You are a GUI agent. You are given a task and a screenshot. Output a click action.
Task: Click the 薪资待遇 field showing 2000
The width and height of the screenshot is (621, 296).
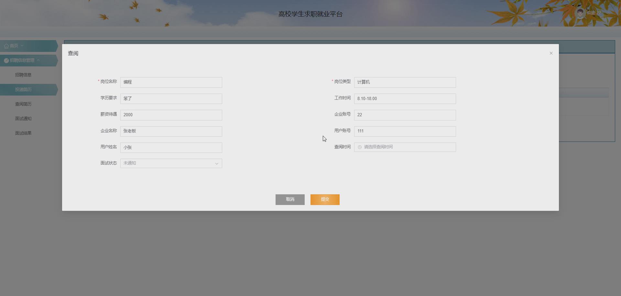click(x=171, y=115)
